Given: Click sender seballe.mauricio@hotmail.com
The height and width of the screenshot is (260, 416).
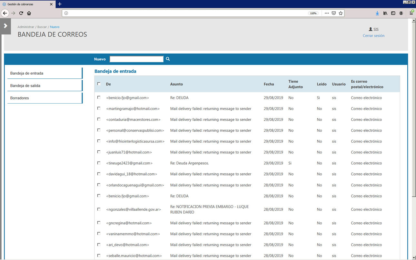Looking at the screenshot, I should tap(134, 255).
